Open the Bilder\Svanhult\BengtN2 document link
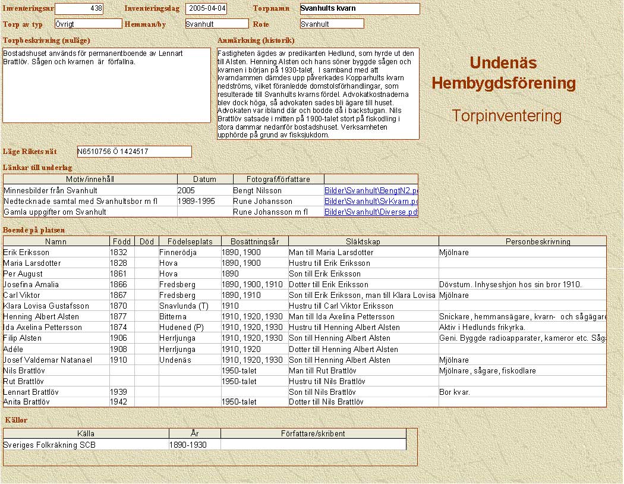This screenshot has width=624, height=484. (x=371, y=191)
